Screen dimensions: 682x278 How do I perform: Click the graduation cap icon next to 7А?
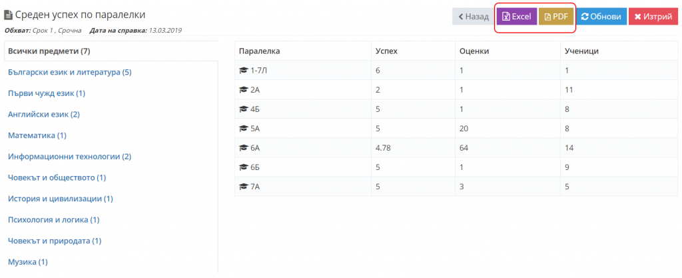243,187
